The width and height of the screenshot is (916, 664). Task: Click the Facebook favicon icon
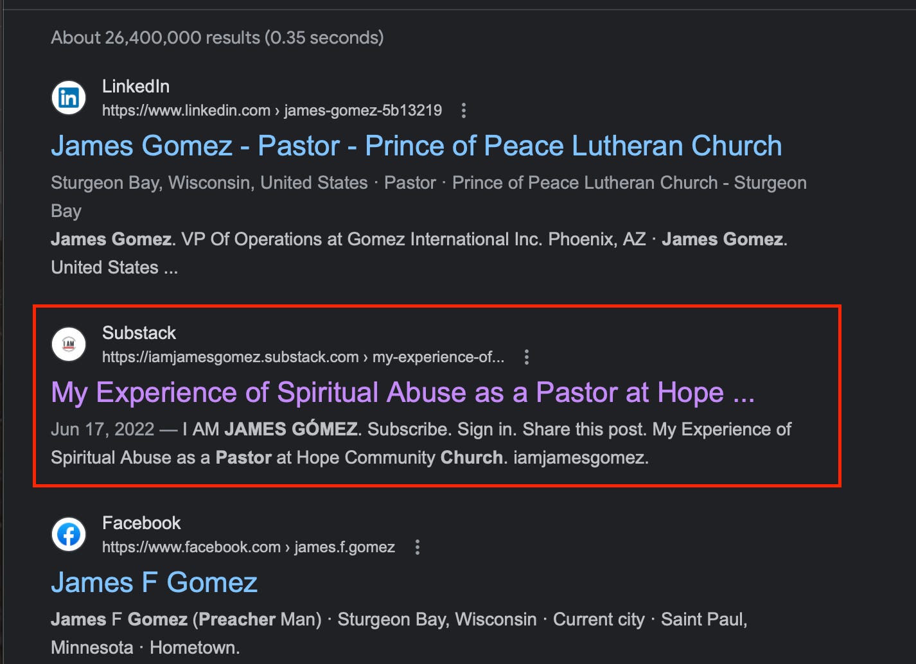[x=69, y=534]
